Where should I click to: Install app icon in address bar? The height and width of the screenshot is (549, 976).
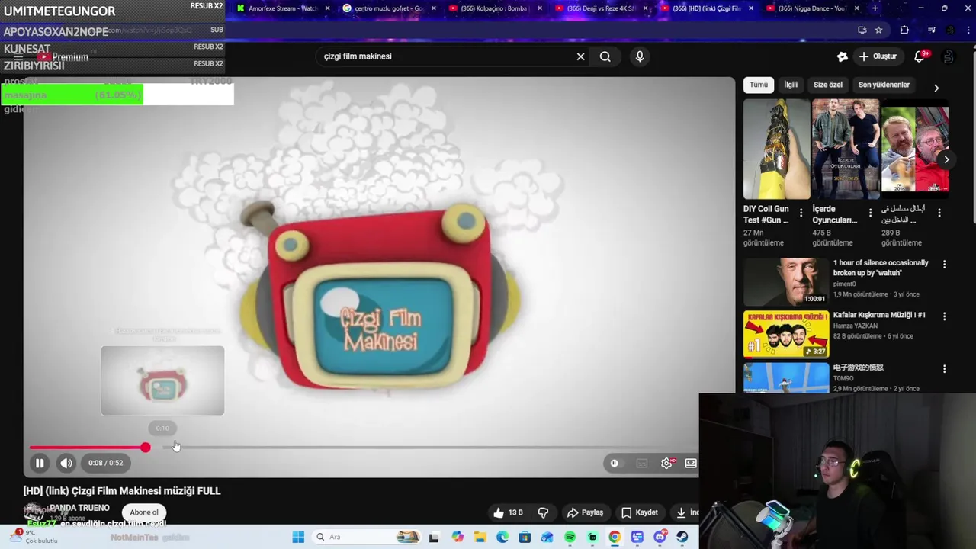[862, 30]
